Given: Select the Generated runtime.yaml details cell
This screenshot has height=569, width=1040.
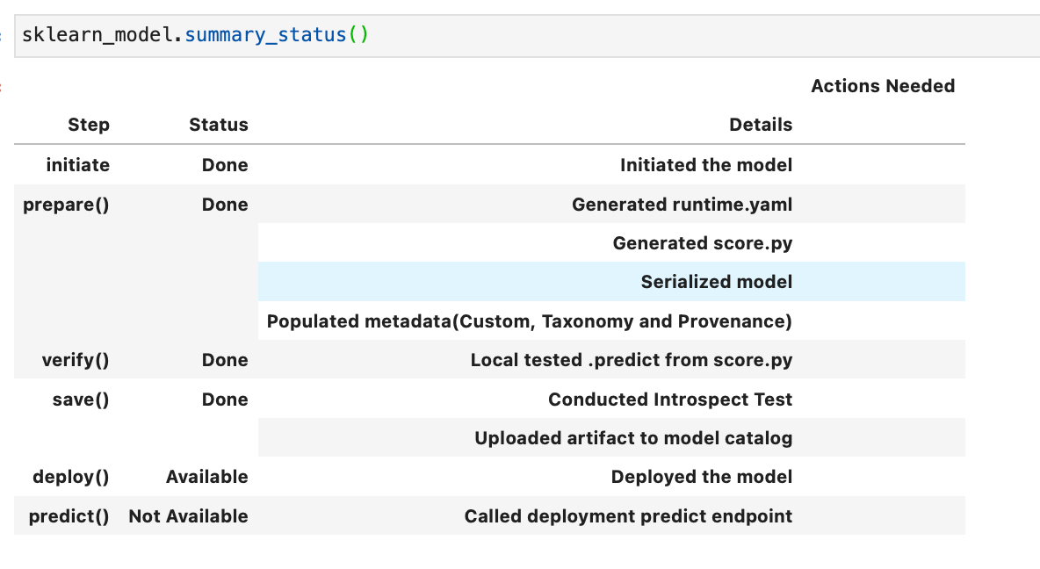Looking at the screenshot, I should click(682, 205).
